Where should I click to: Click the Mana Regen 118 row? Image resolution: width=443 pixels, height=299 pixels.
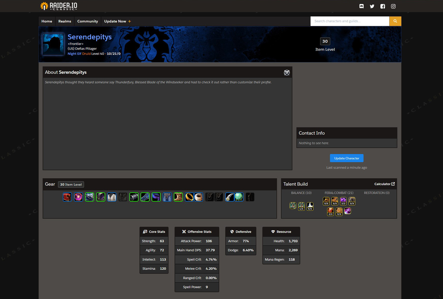(281, 259)
